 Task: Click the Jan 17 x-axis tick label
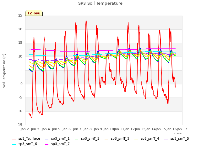tap(182, 129)
